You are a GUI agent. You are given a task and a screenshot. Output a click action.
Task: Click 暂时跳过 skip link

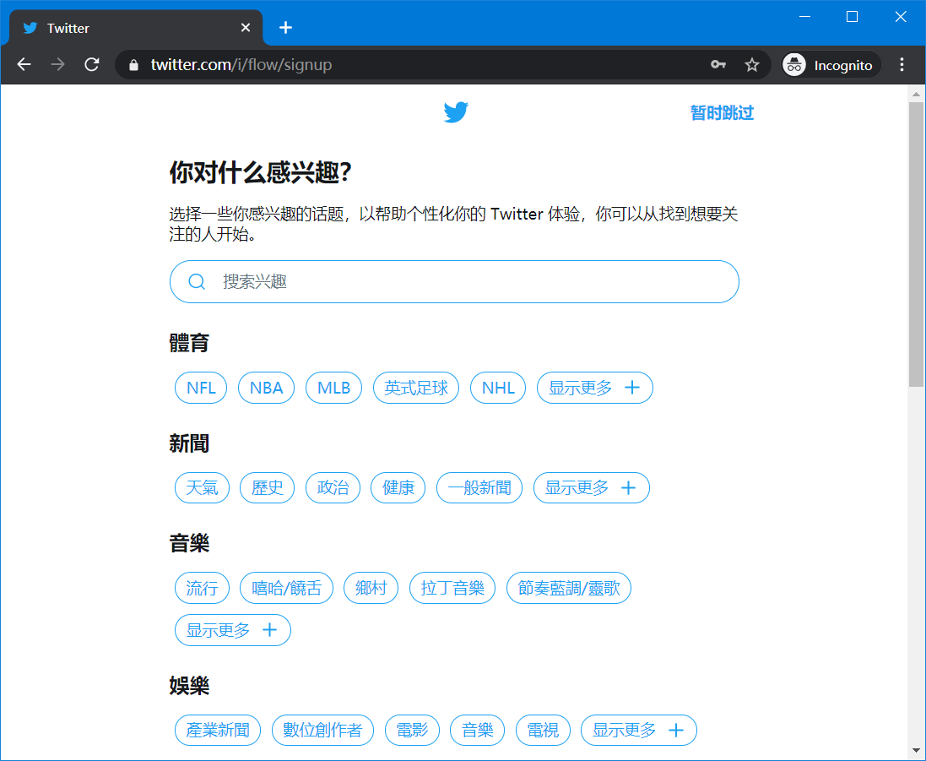[x=722, y=112]
